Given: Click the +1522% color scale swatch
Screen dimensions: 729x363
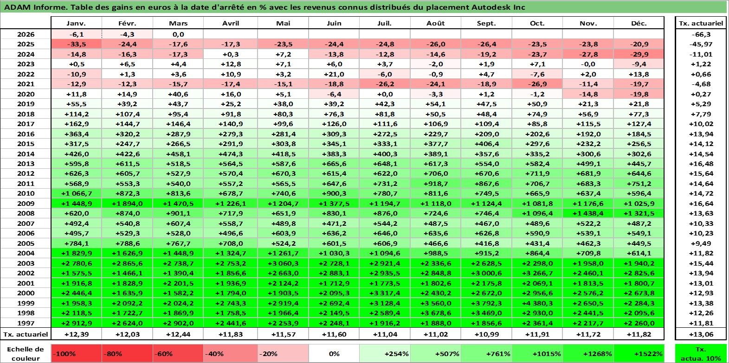Looking at the screenshot, I should click(639, 353).
